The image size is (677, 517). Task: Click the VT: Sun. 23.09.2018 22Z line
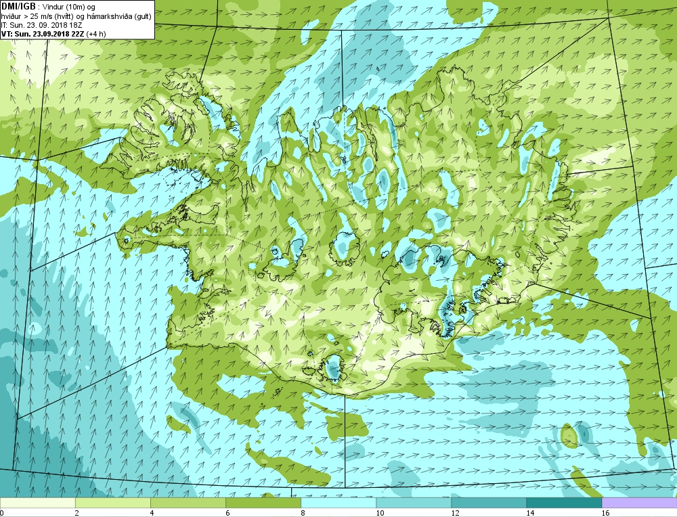click(x=53, y=34)
